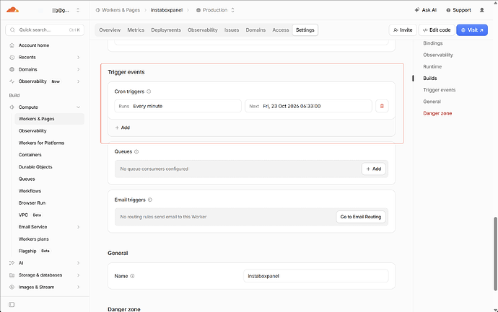This screenshot has height=312, width=498.
Task: Click the blue Visit button
Action: pyautogui.click(x=472, y=30)
